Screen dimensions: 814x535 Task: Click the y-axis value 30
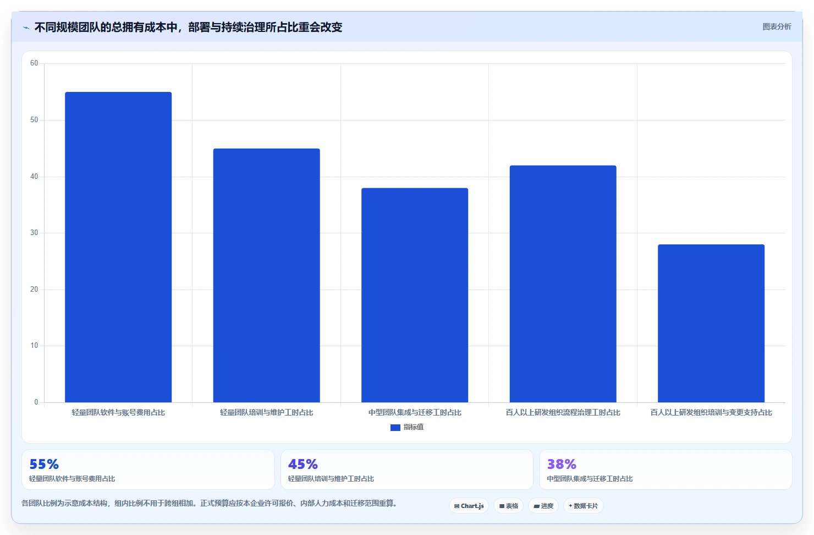click(x=34, y=233)
